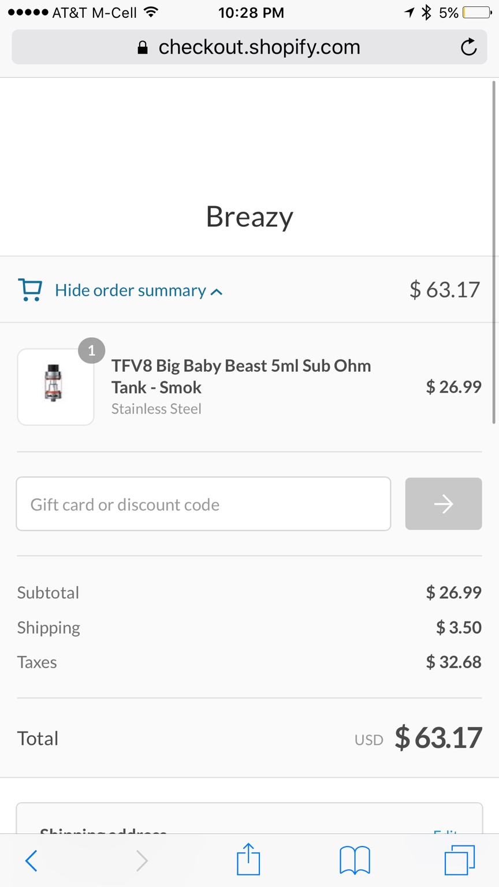499x887 pixels.
Task: Tap the shopping cart icon
Action: (x=30, y=289)
